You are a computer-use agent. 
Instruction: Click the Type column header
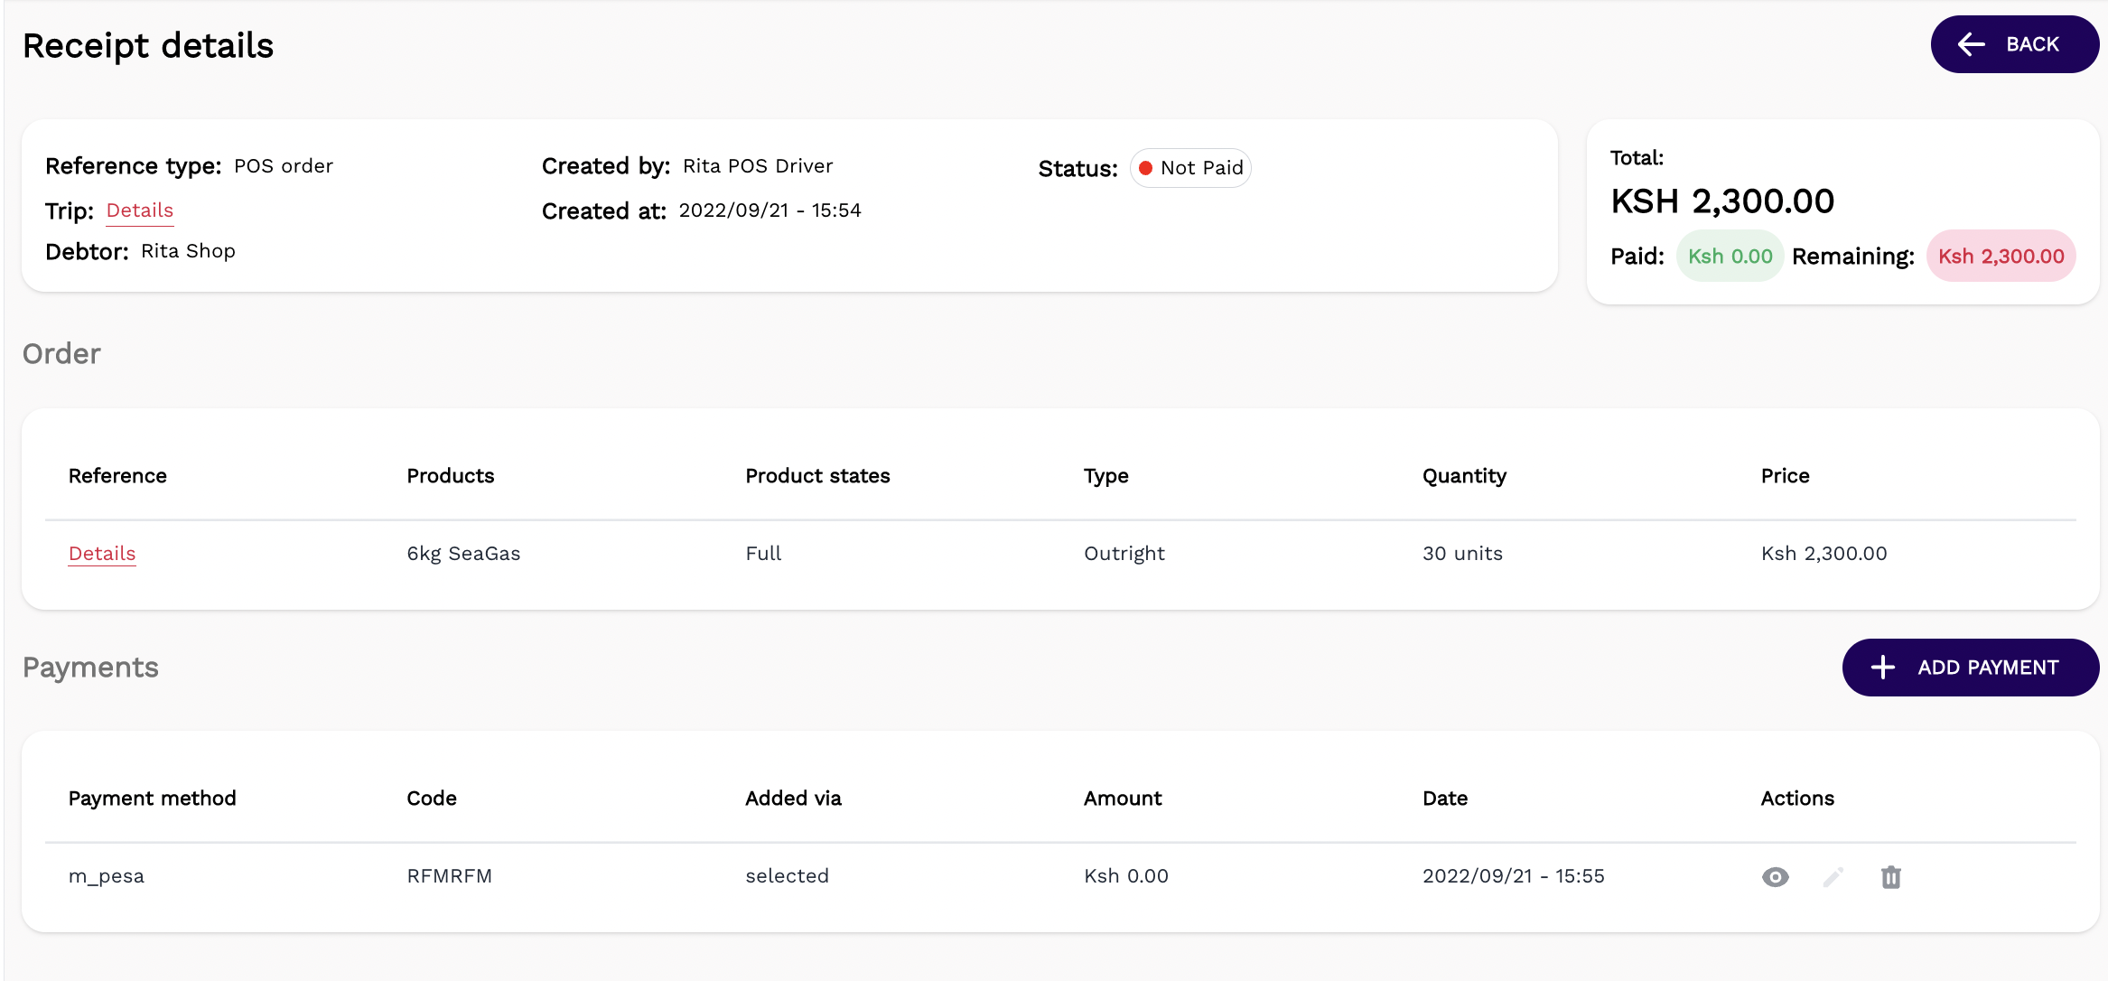(x=1106, y=476)
